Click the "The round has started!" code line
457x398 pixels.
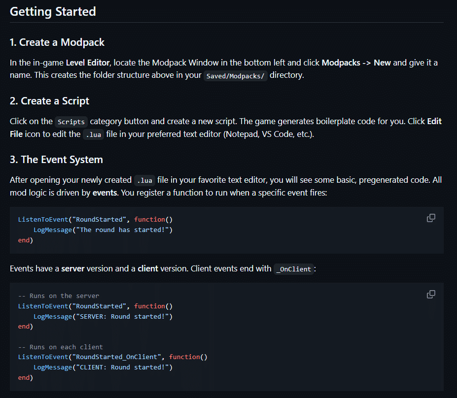pyautogui.click(x=103, y=230)
